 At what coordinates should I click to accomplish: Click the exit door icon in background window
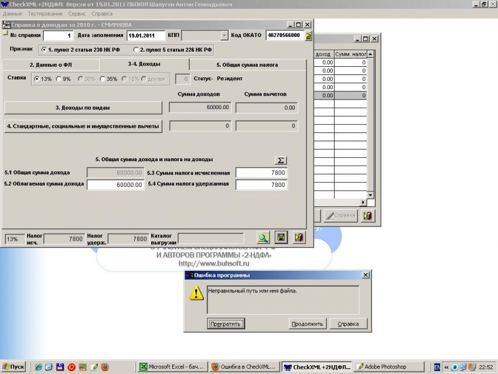368,216
